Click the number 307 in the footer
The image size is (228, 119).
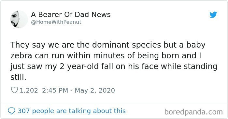(24, 111)
